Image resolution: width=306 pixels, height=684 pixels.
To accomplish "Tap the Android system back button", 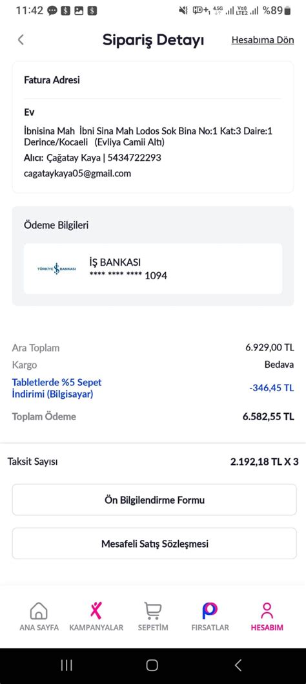I will click(238, 665).
